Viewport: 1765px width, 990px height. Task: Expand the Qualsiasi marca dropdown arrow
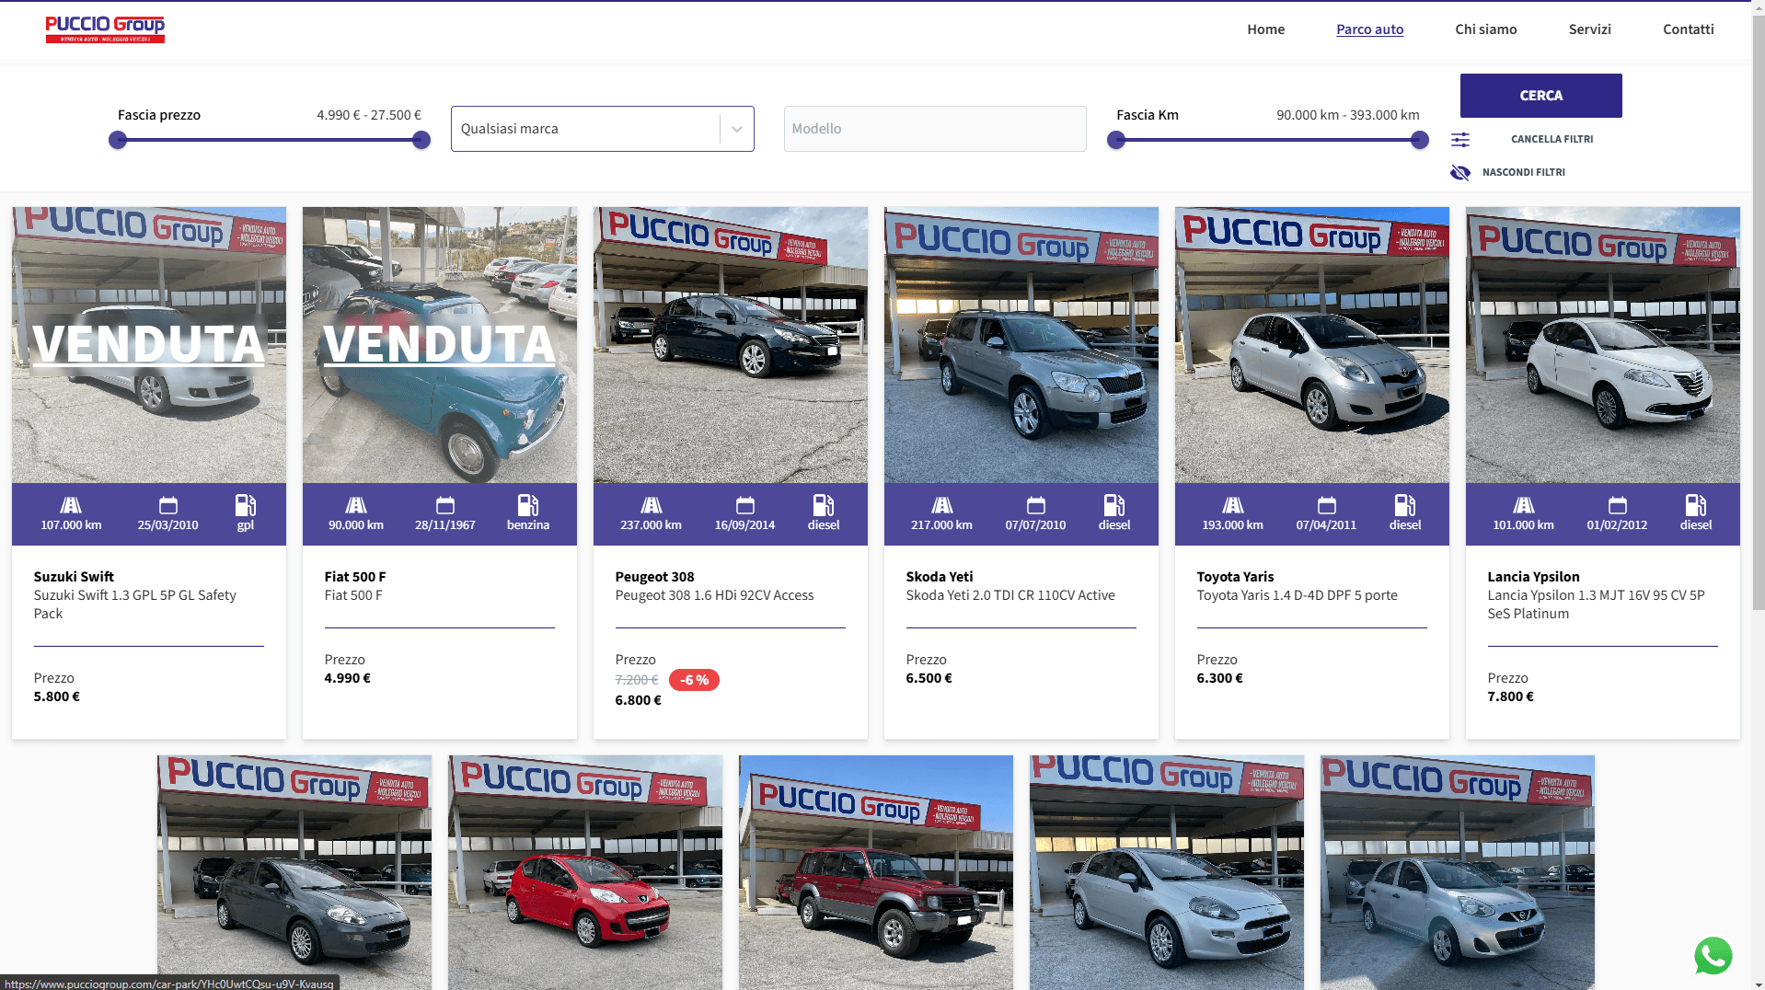pyautogui.click(x=737, y=129)
